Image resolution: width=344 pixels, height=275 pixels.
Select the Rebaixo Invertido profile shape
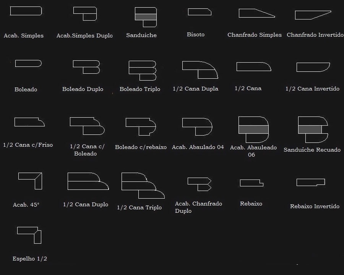tap(311, 182)
